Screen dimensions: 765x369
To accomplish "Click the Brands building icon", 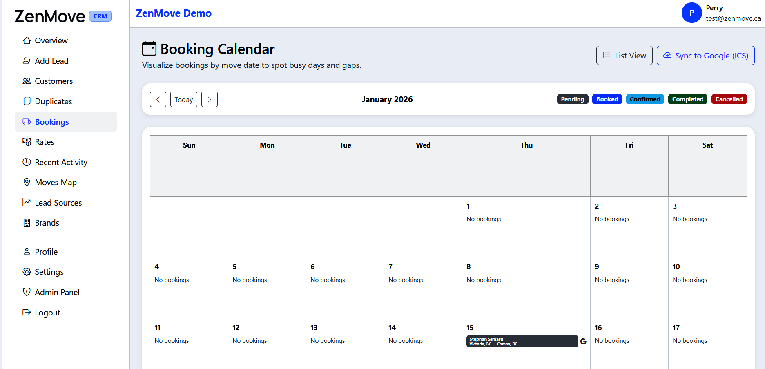I will pyautogui.click(x=27, y=223).
